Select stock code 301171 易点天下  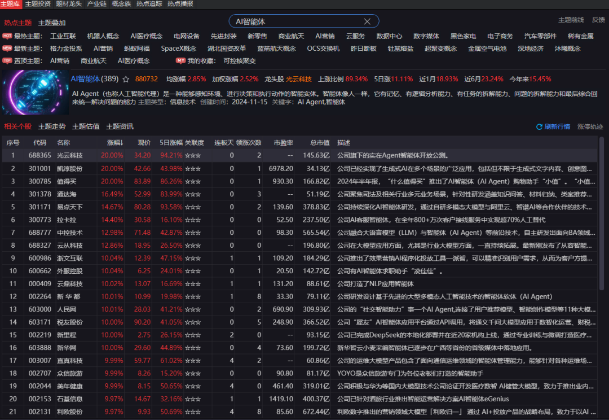click(x=299, y=207)
